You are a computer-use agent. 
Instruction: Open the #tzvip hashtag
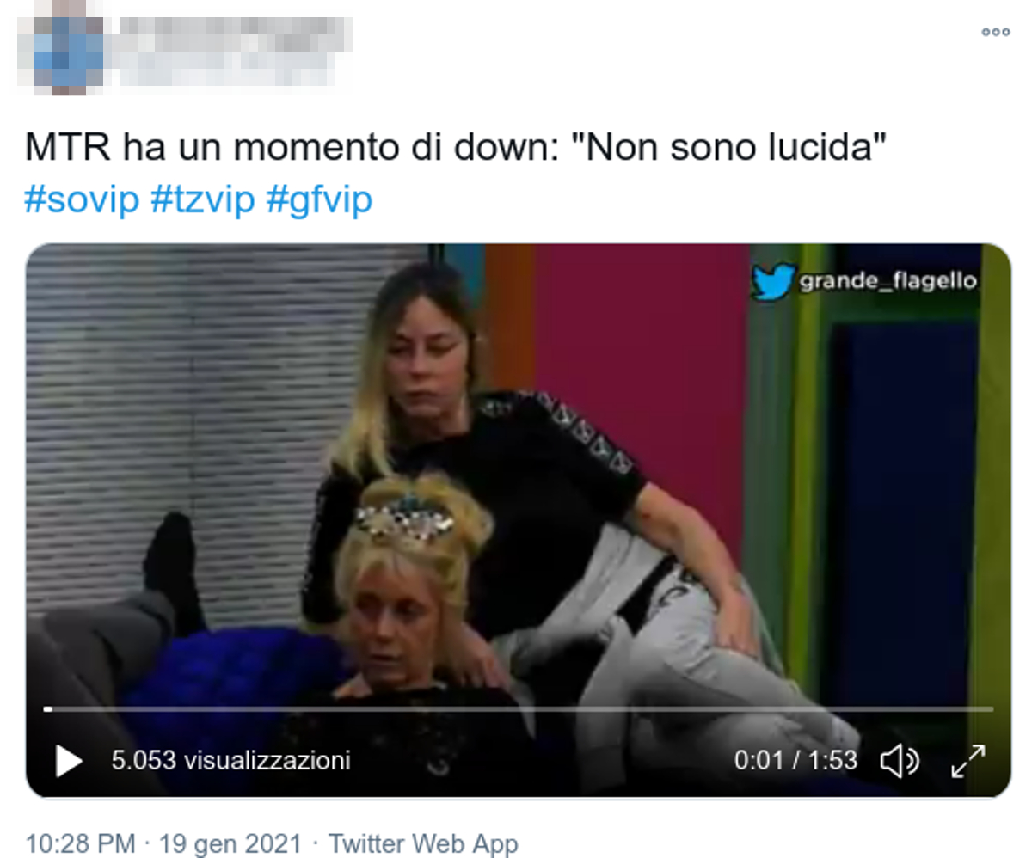pos(202,199)
